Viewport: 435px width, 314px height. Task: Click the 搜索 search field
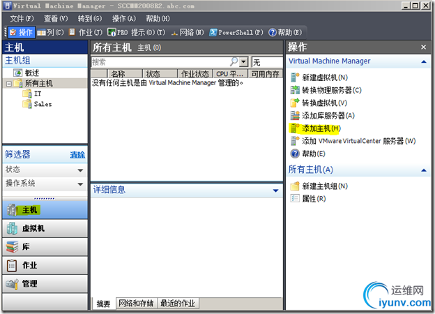coord(160,62)
